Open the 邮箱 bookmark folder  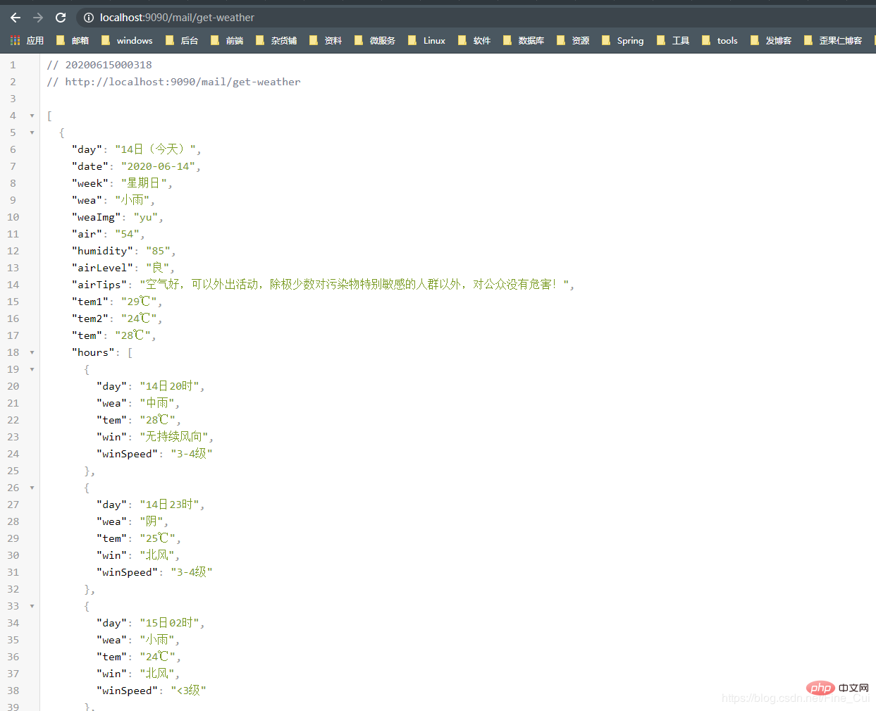73,41
